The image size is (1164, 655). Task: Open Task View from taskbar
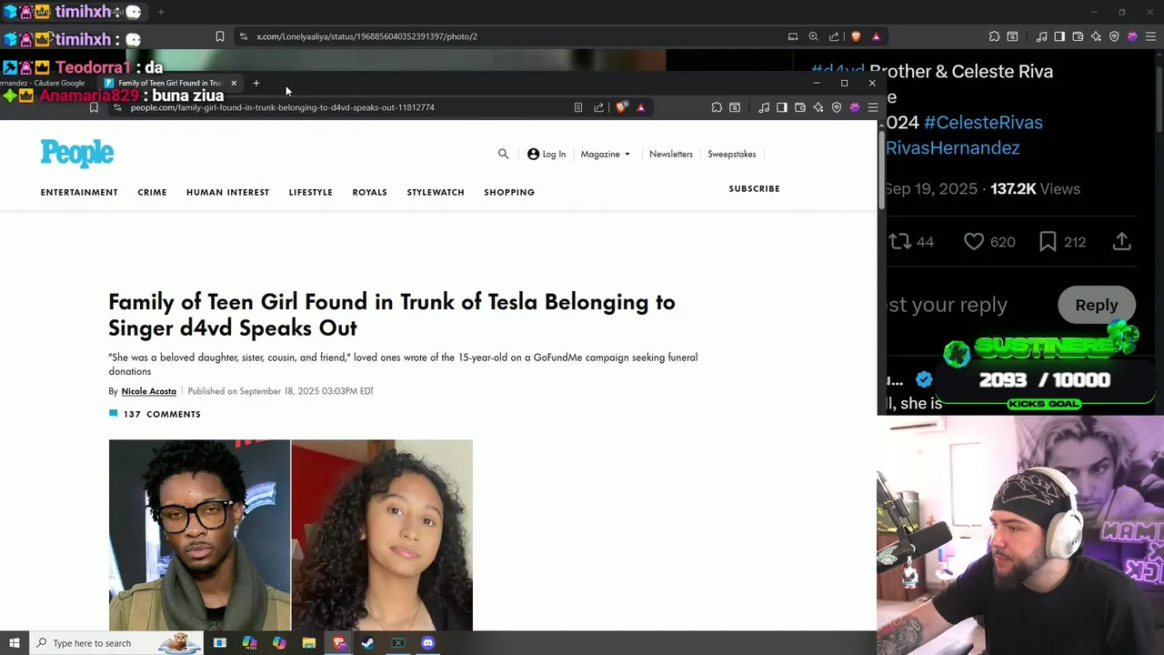click(219, 643)
